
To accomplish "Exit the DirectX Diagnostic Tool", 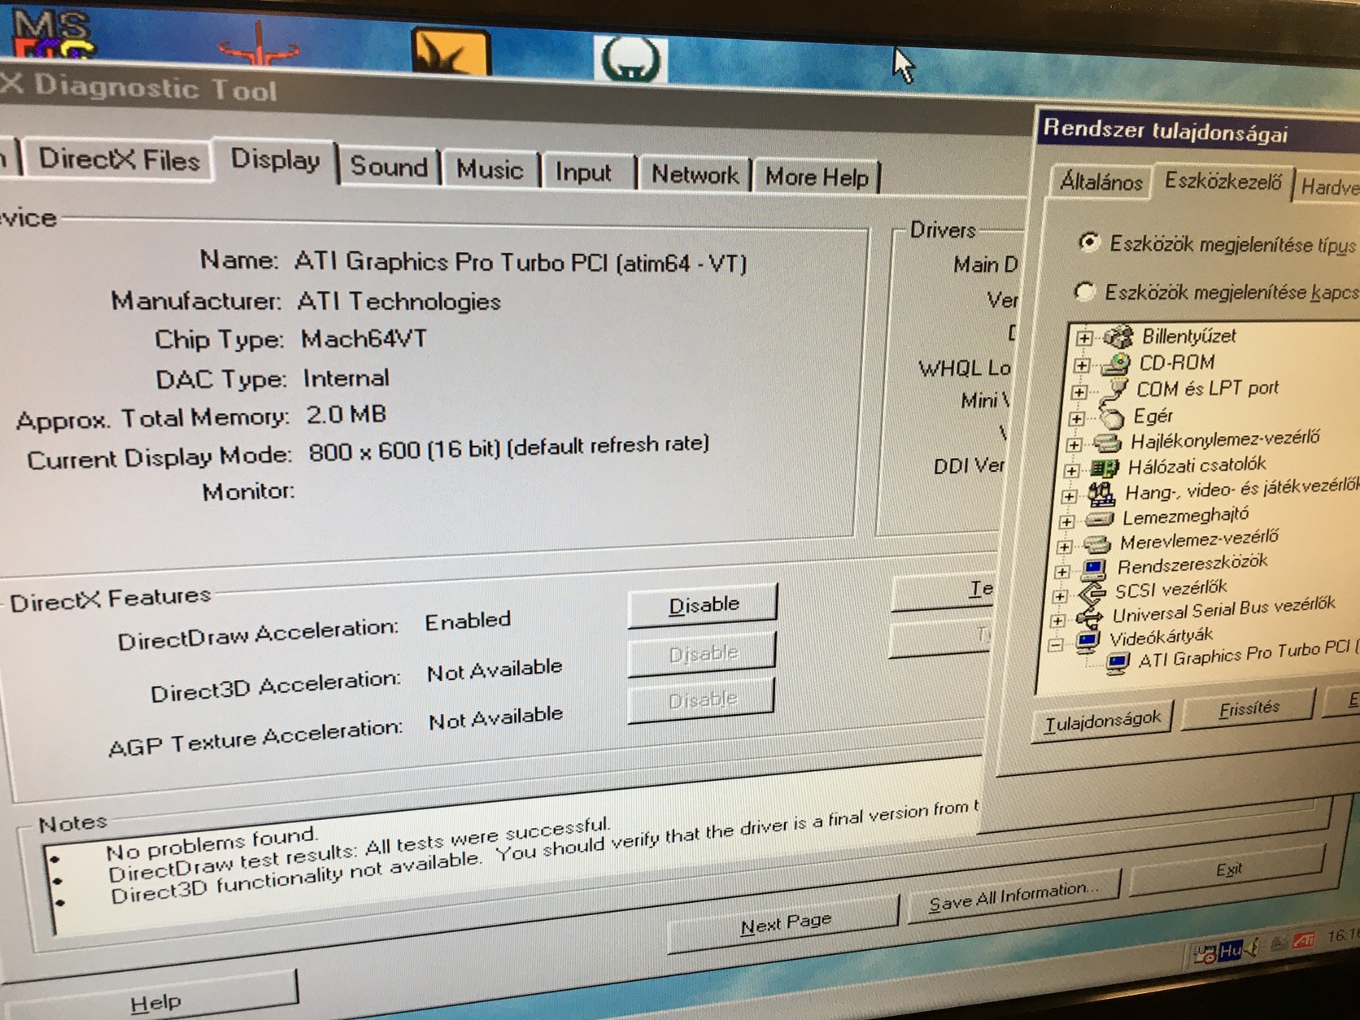I will coord(1228,870).
